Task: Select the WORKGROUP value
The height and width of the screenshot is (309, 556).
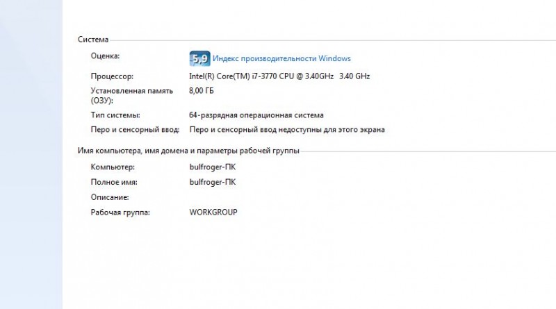Action: point(213,212)
